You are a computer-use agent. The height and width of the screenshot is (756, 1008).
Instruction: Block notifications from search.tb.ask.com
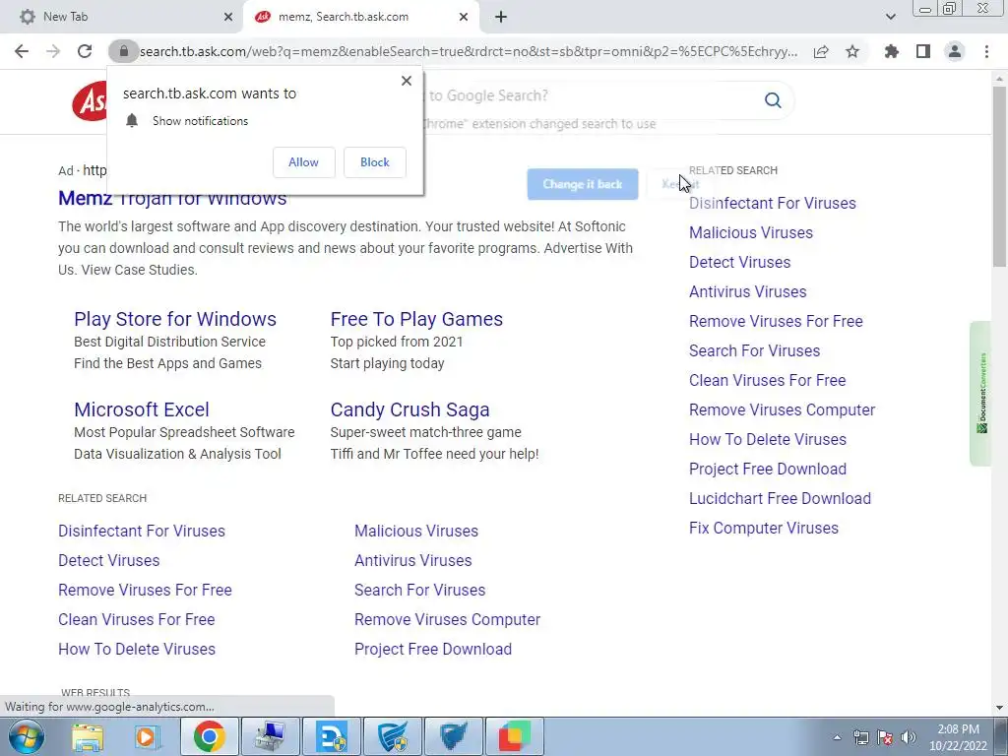click(x=375, y=162)
